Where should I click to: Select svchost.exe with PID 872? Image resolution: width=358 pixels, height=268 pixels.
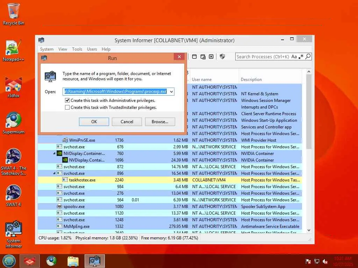tap(170, 166)
